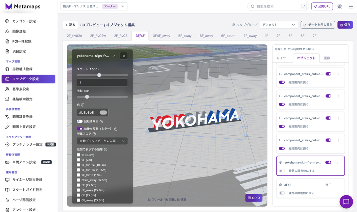Click the bug report icon in header
The width and height of the screenshot is (357, 212).
click(339, 6)
